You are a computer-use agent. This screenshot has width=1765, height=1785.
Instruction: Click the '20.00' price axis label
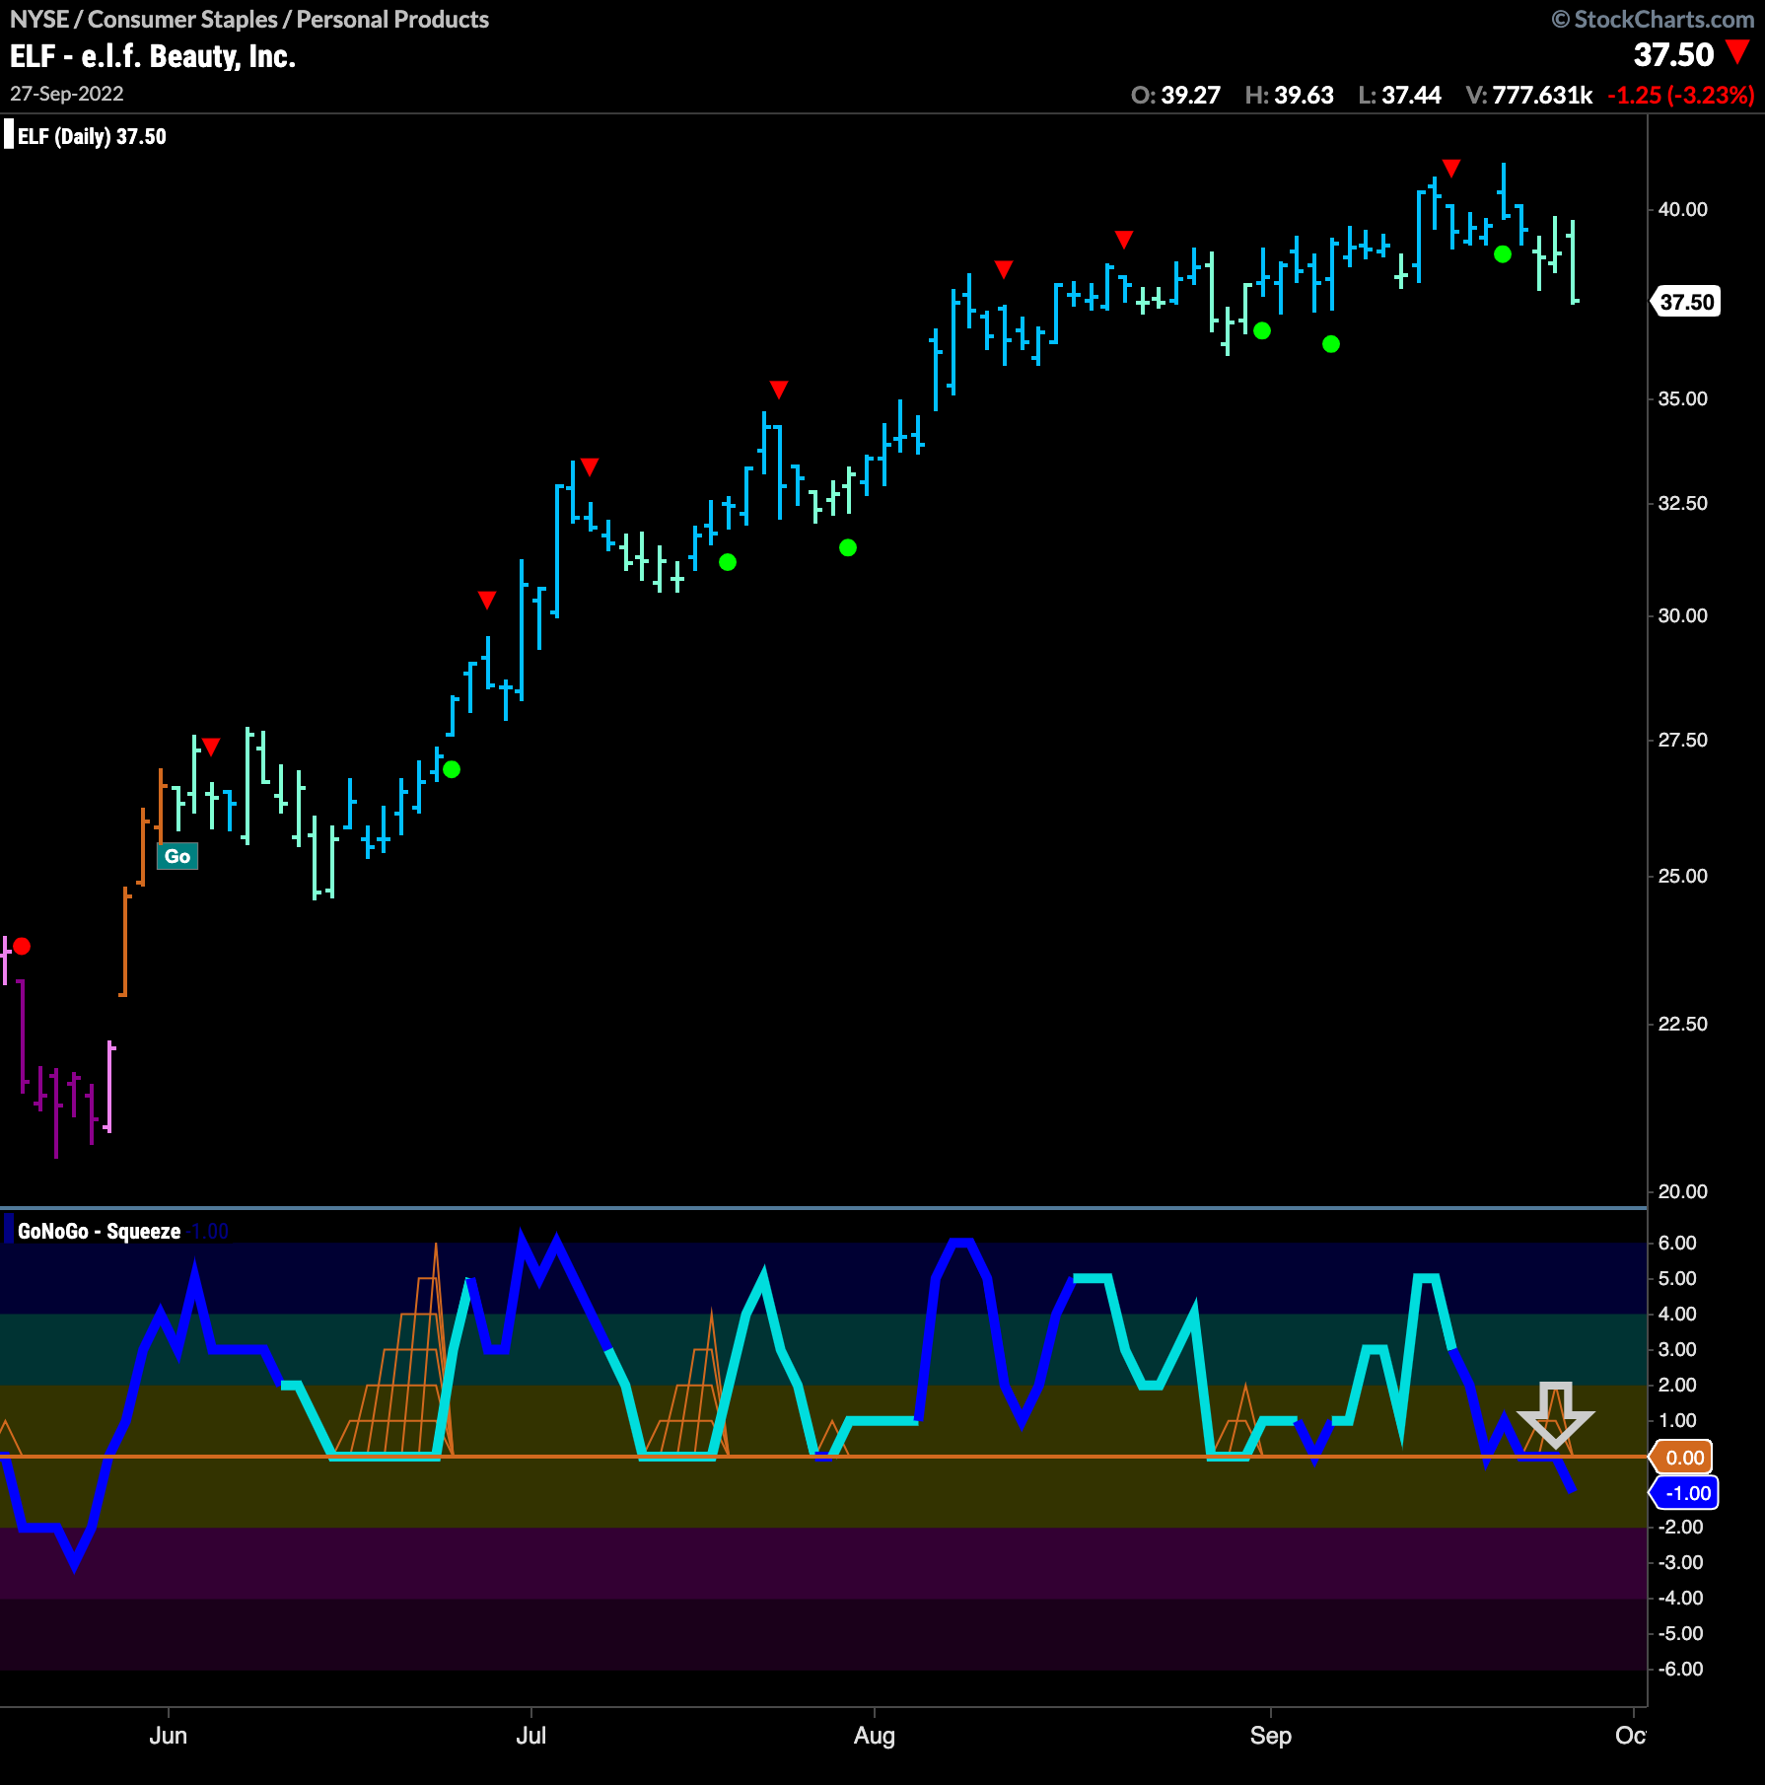(x=1682, y=1191)
